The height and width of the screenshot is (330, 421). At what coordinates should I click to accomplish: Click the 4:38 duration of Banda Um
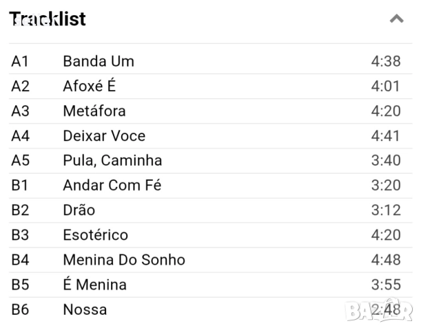[x=385, y=61]
